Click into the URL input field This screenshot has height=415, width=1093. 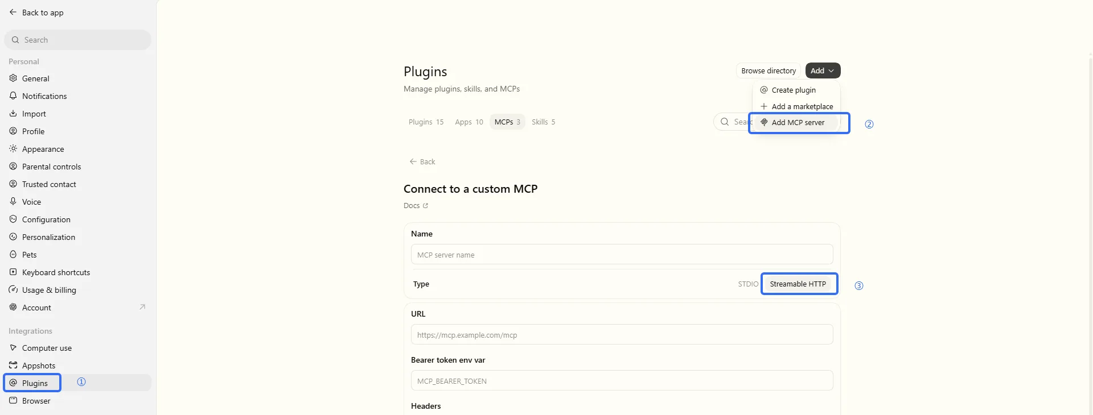(x=622, y=335)
